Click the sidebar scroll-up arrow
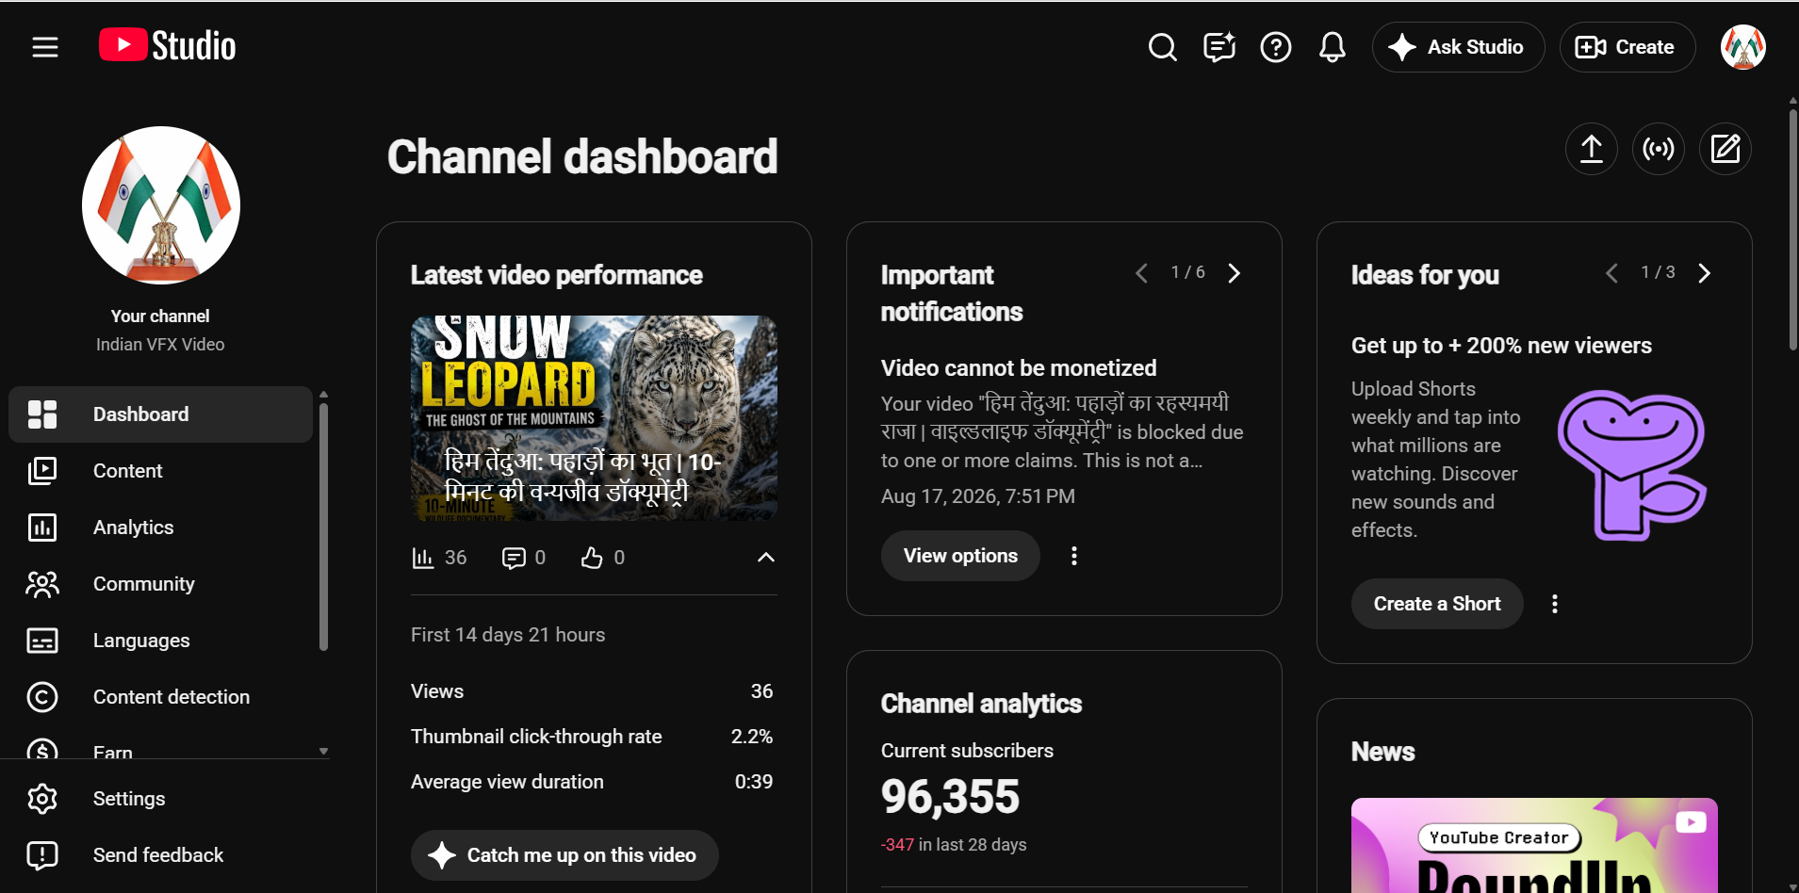The image size is (1799, 893). tap(323, 395)
